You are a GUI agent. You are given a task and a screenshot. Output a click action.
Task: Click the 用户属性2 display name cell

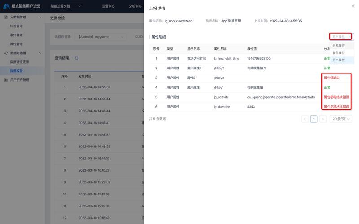point(194,69)
